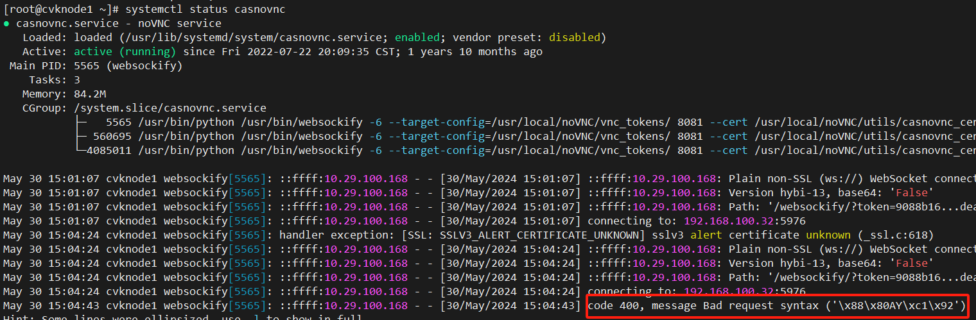Click the green 'active (running)' status text

[x=125, y=52]
